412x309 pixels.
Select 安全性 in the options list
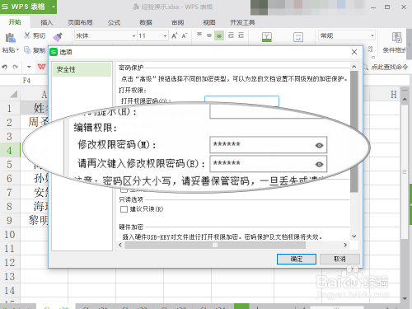[82, 69]
